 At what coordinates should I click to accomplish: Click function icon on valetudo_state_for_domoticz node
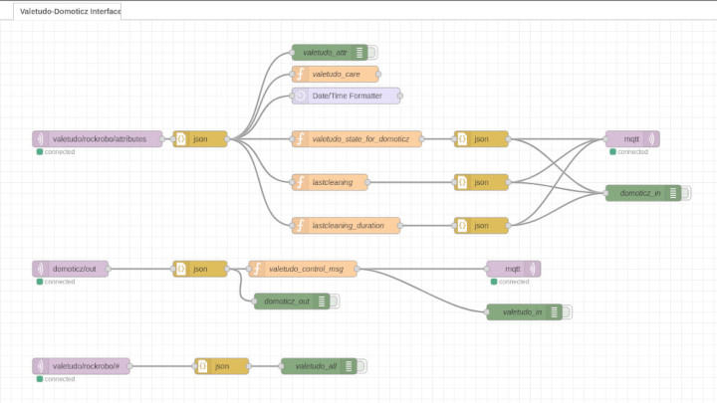pyautogui.click(x=301, y=139)
